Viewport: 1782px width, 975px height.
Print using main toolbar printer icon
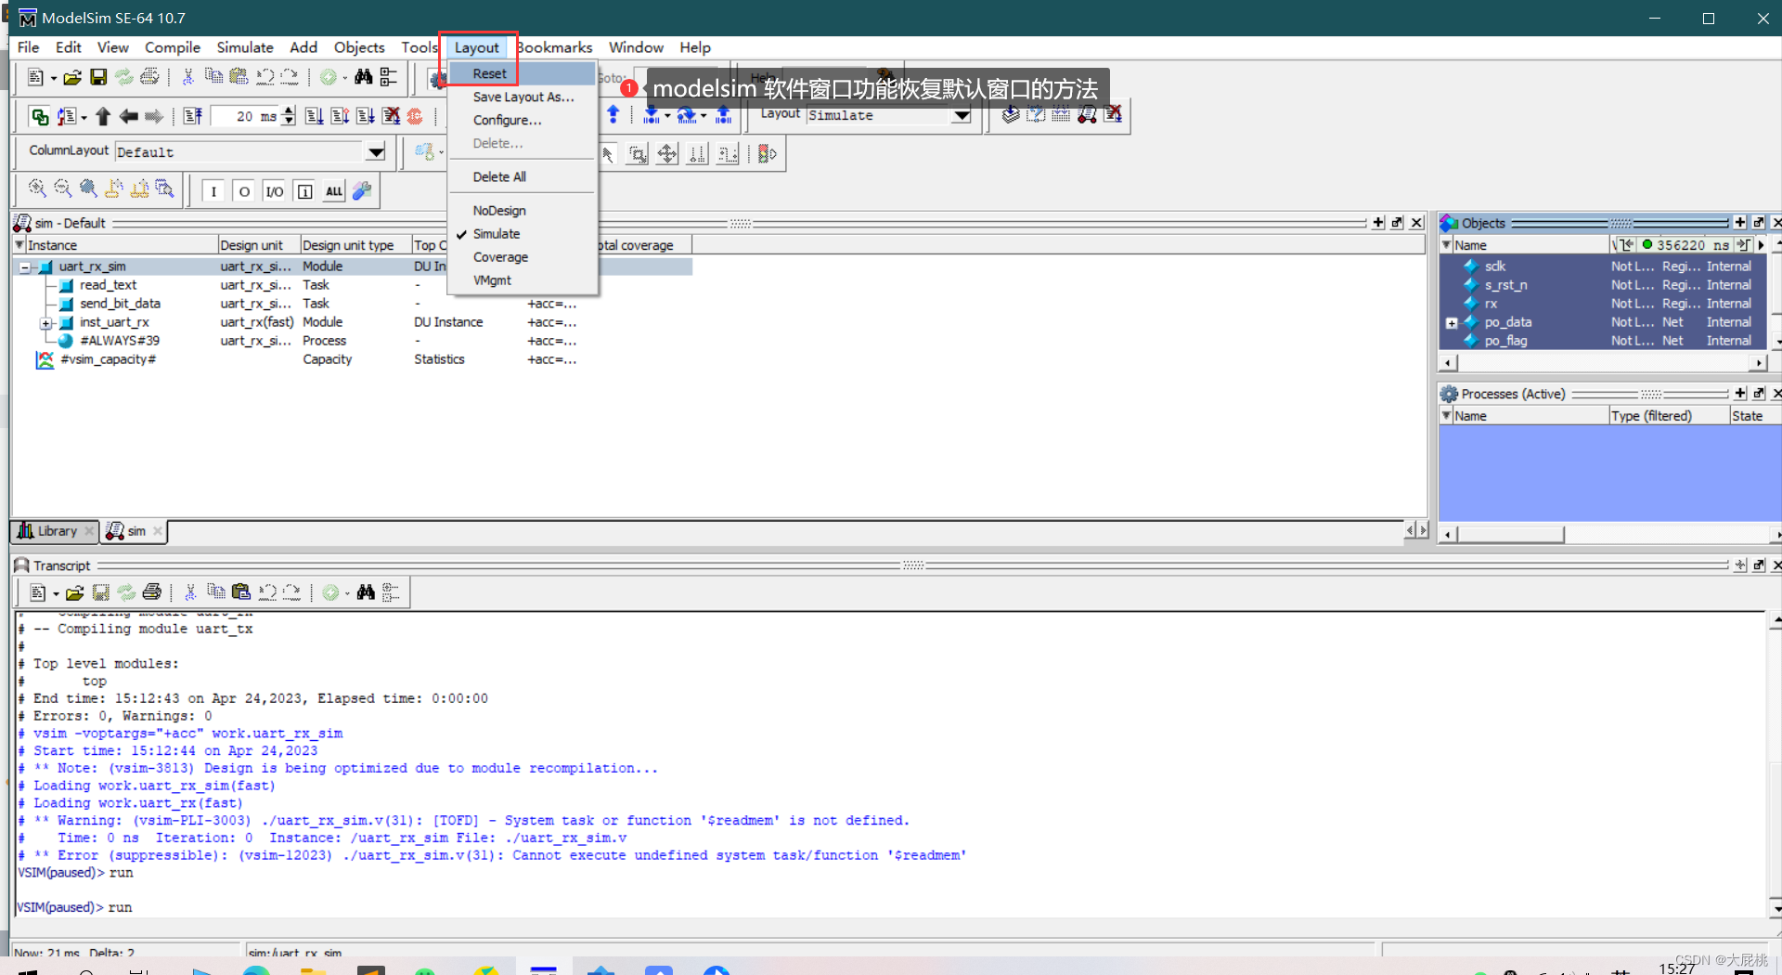coord(149,77)
